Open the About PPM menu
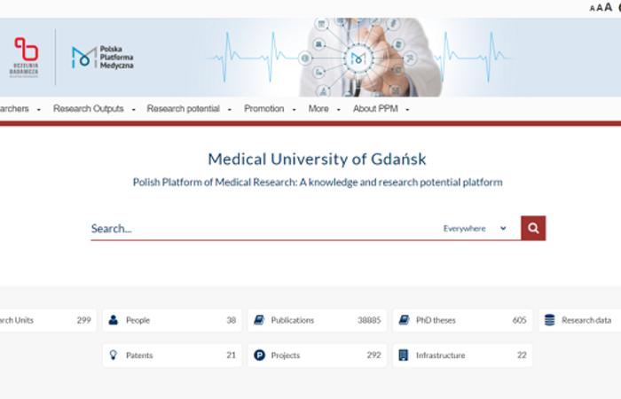Image resolution: width=621 pixels, height=399 pixels. 381,109
